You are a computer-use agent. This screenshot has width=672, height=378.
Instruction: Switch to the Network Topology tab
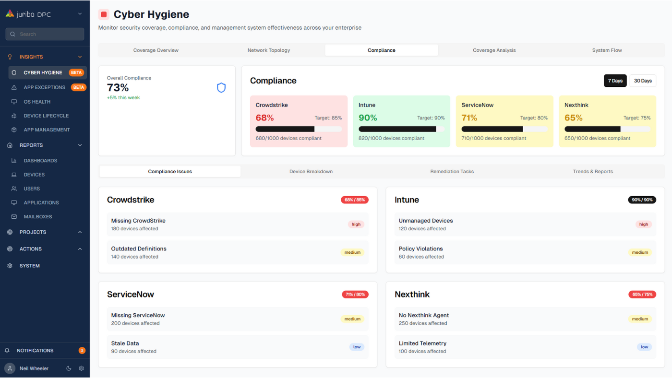click(x=268, y=50)
